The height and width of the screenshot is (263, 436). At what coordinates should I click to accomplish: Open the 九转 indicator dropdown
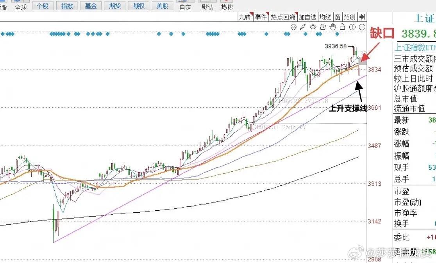tap(245, 17)
